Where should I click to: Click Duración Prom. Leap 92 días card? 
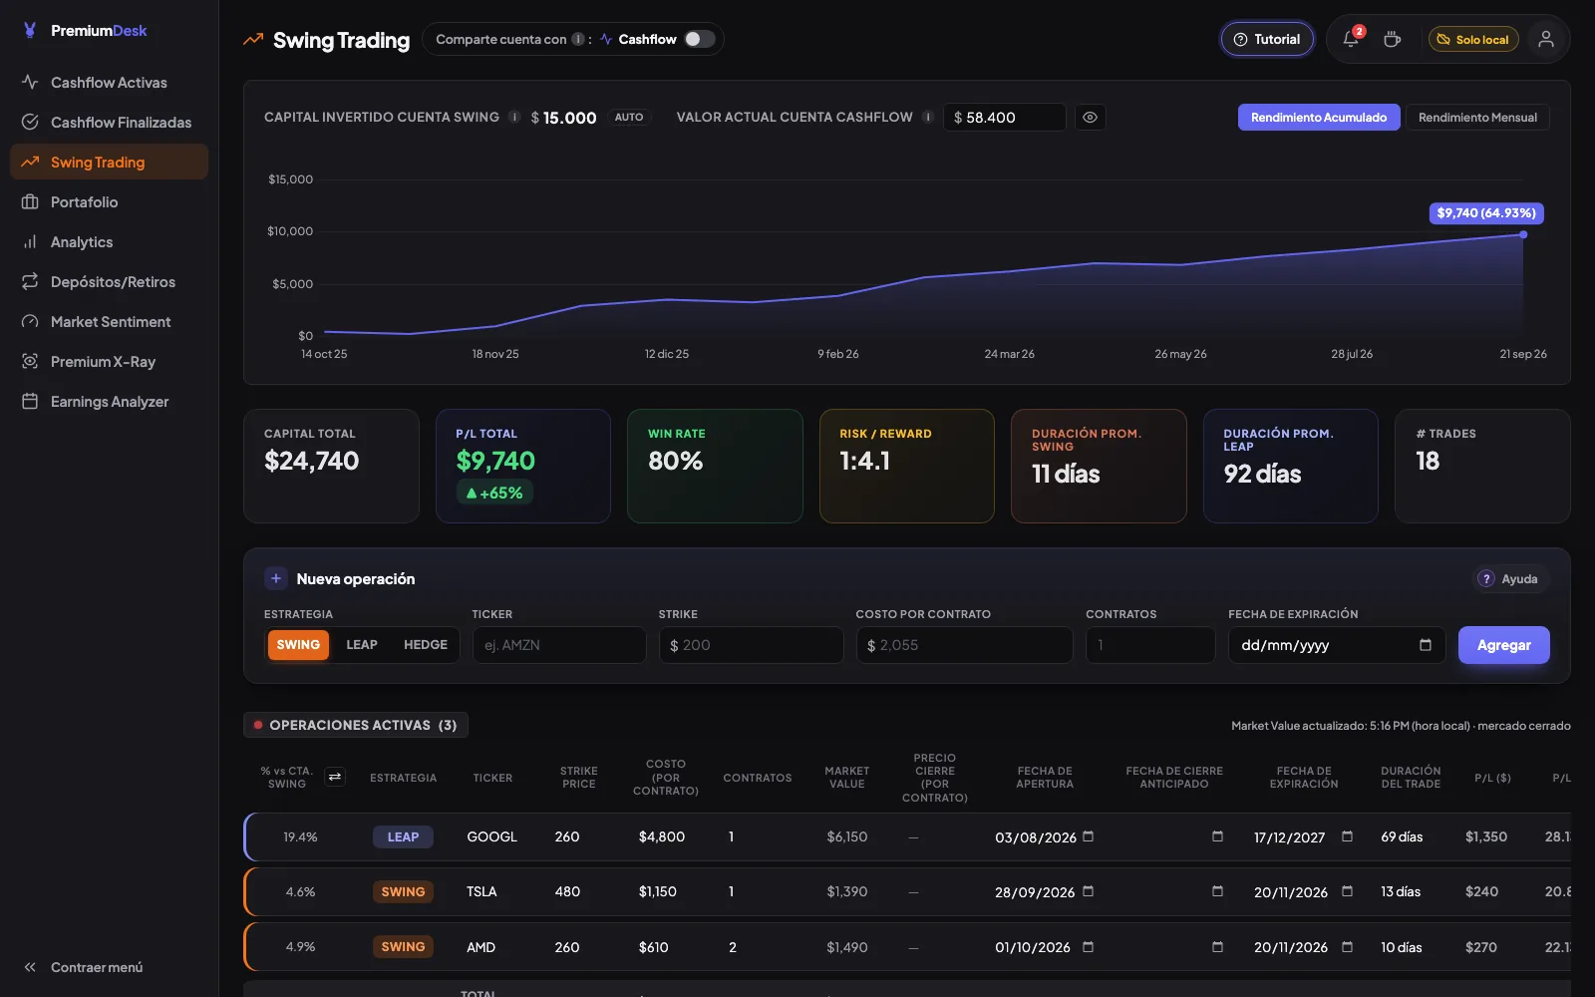pos(1291,466)
